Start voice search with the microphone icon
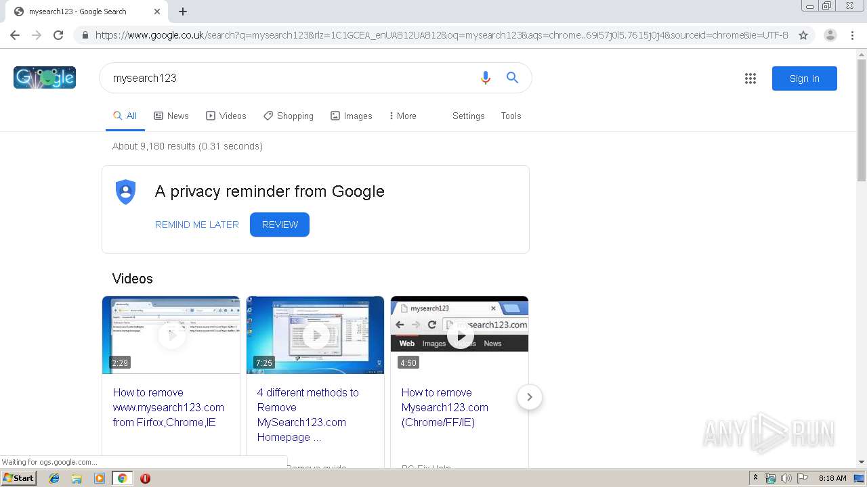This screenshot has width=867, height=487. (485, 78)
